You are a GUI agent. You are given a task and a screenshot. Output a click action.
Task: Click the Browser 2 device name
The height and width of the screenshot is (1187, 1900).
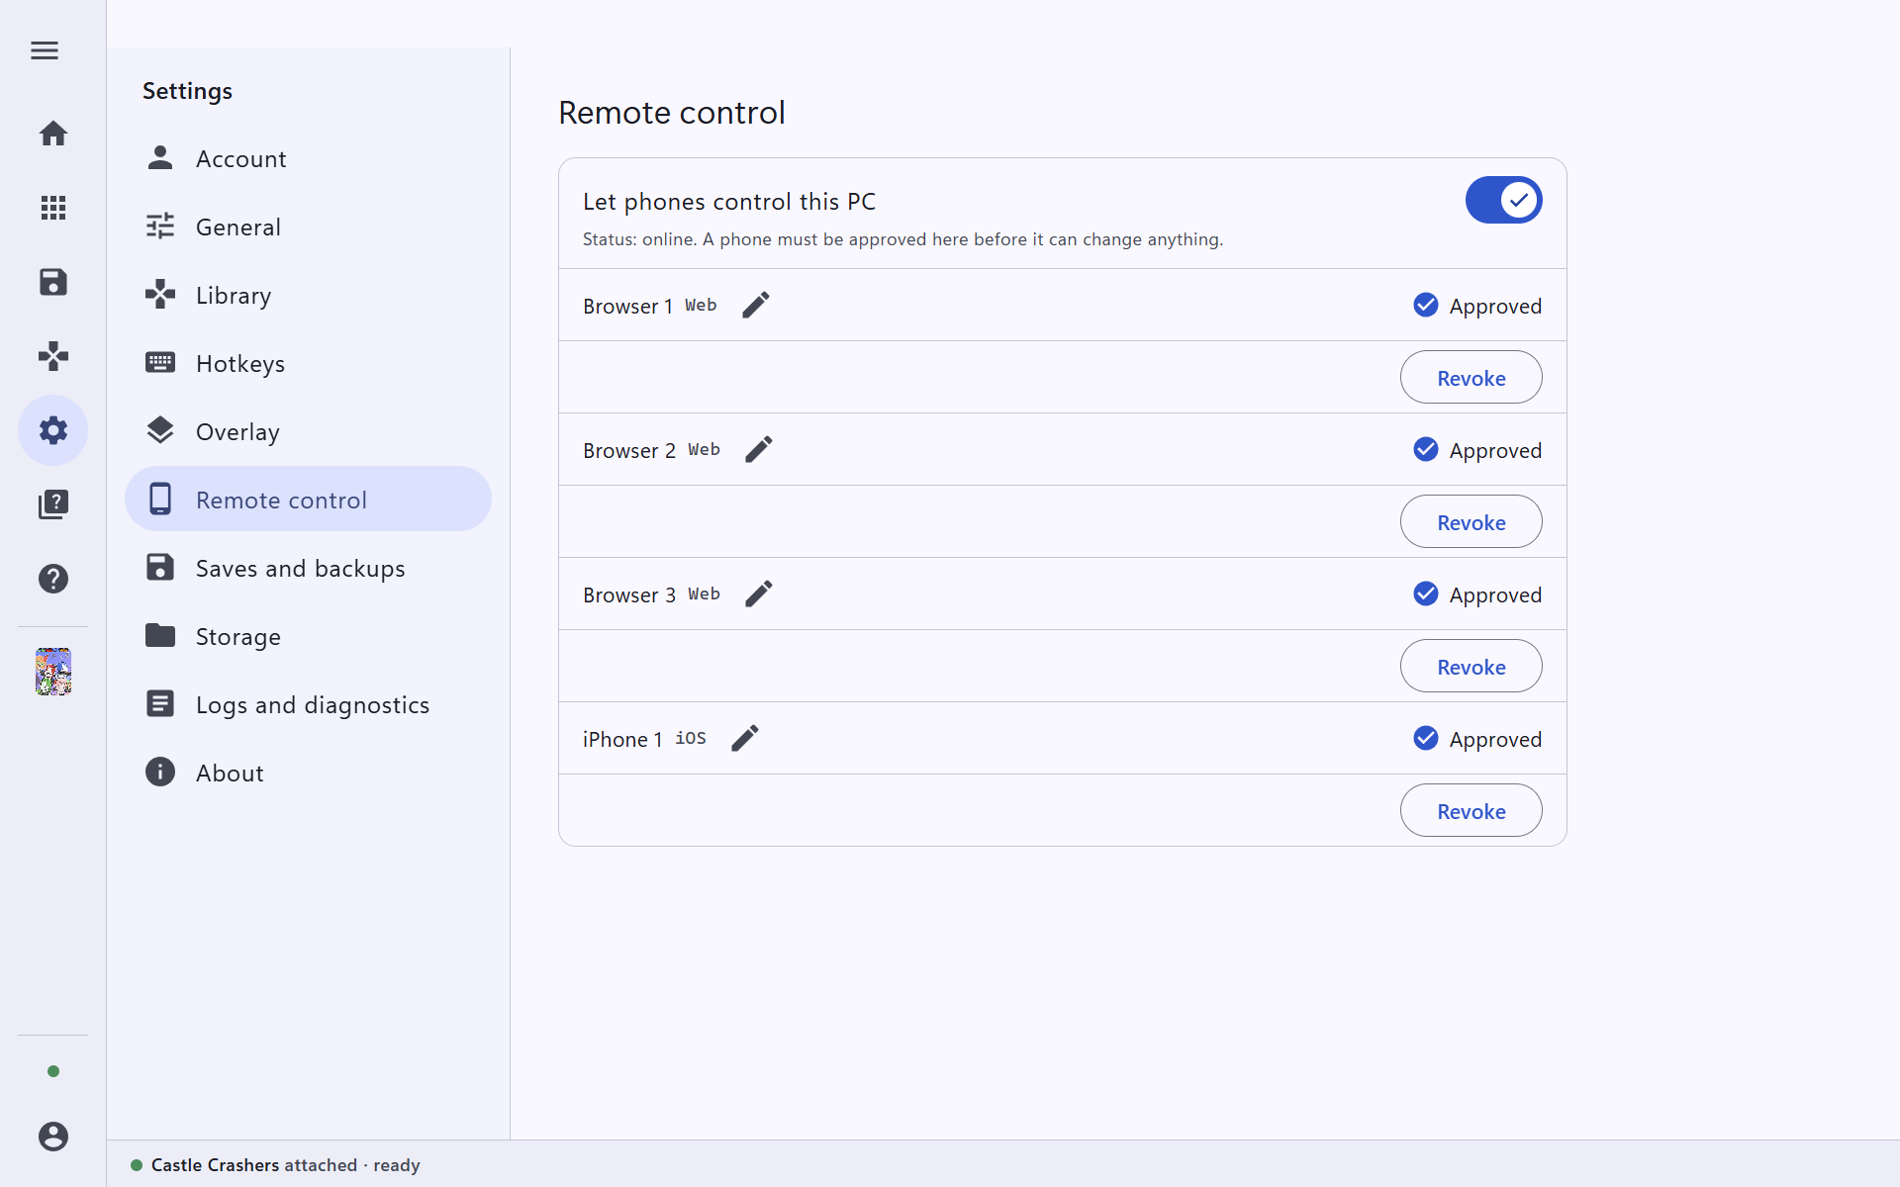pos(629,451)
